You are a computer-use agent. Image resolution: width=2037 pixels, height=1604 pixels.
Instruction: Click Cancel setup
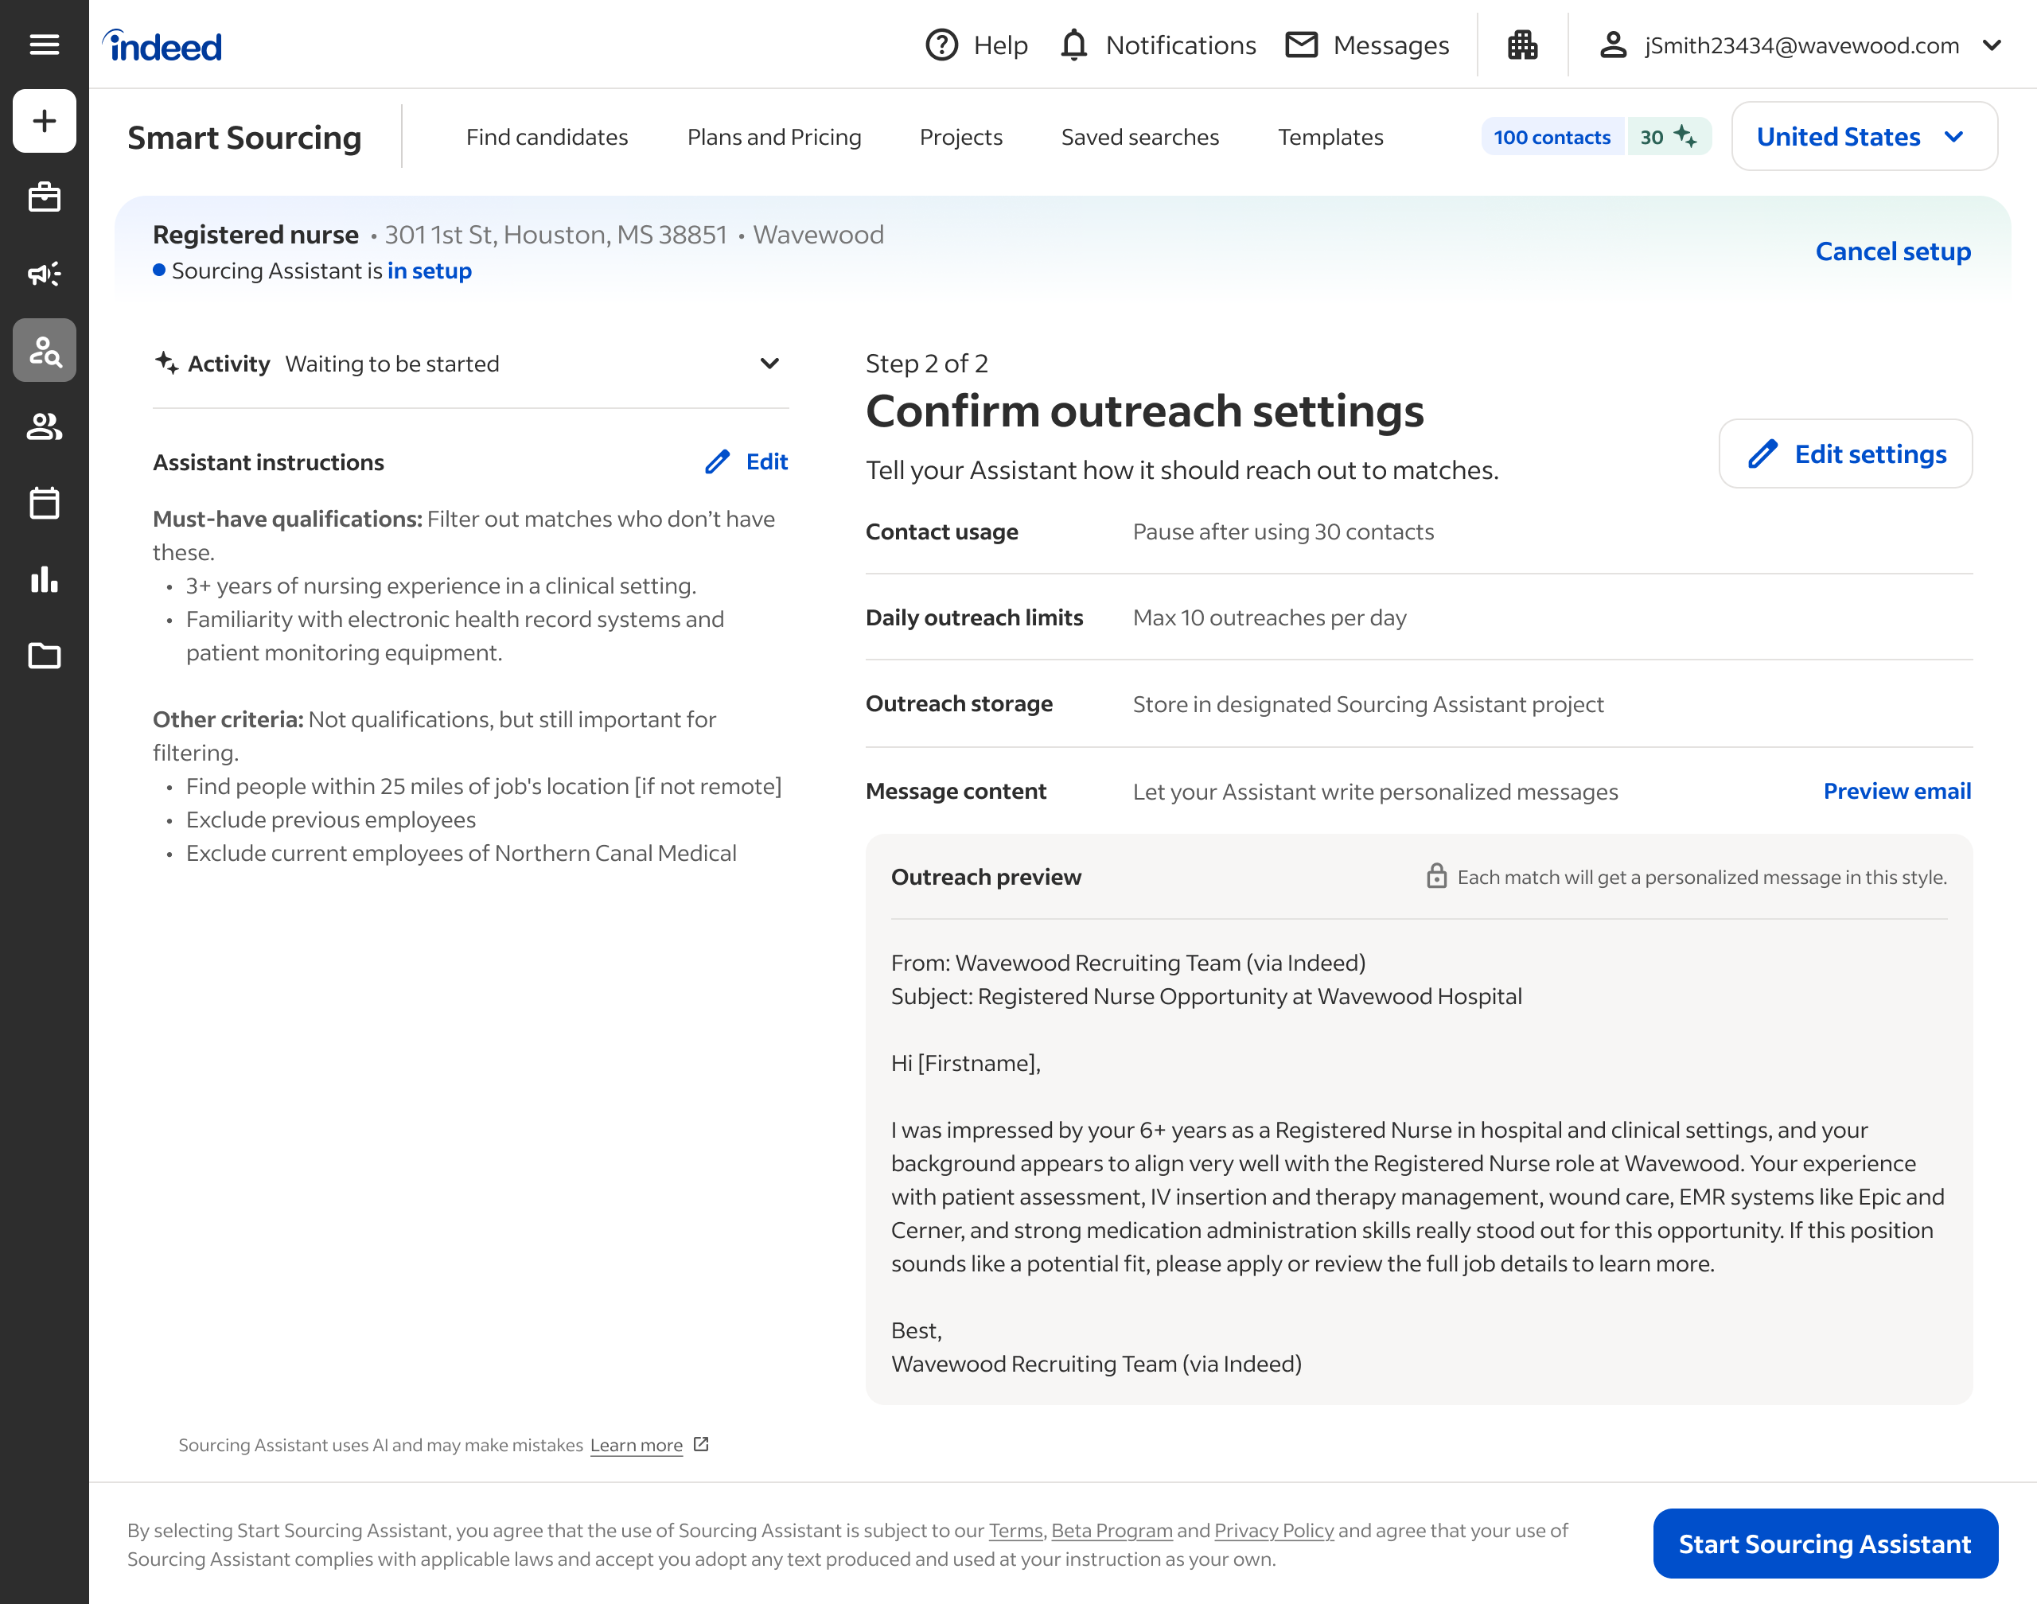[x=1893, y=251]
